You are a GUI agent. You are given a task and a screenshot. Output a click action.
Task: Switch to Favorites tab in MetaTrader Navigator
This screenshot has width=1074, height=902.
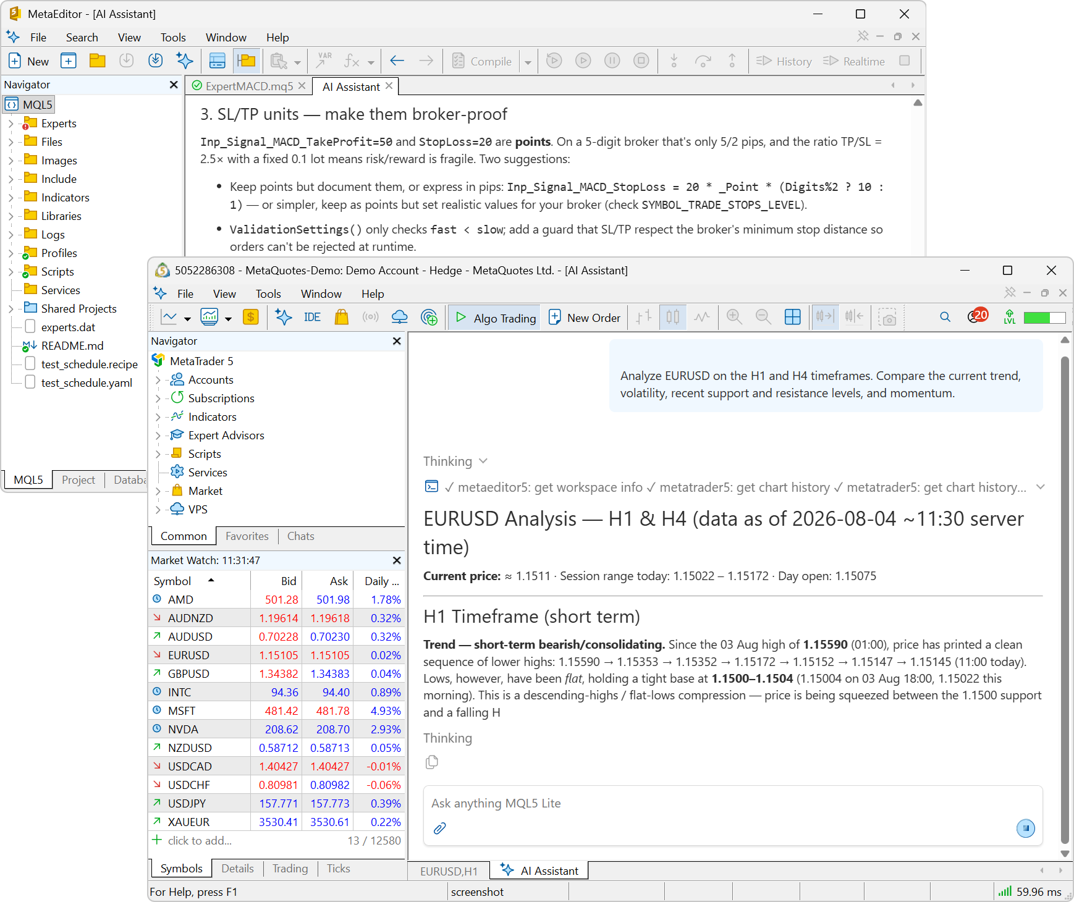point(247,536)
